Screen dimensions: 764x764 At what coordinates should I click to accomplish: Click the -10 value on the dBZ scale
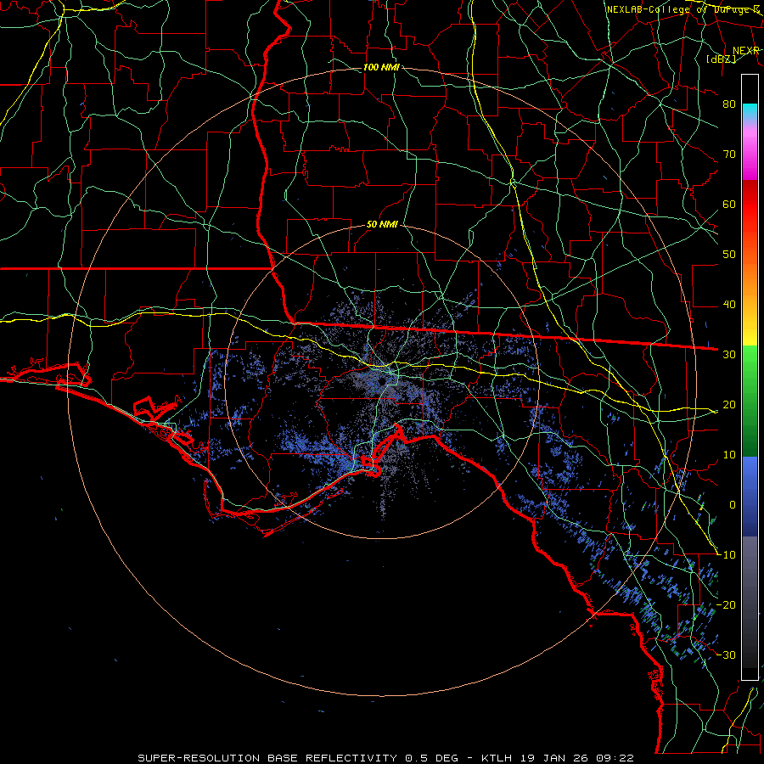726,554
